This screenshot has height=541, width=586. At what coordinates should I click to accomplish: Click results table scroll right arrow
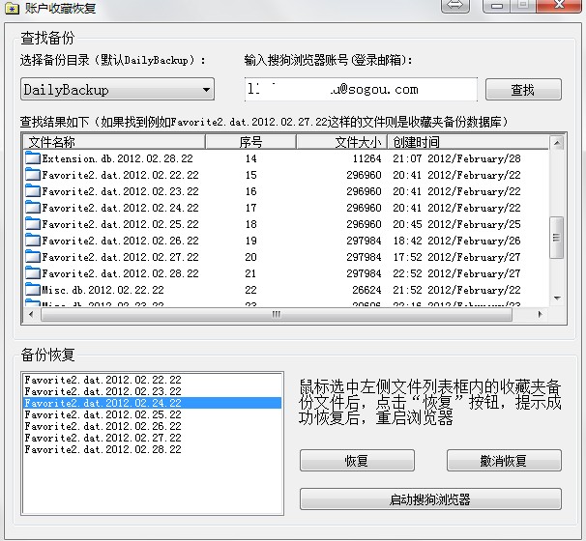pos(540,314)
